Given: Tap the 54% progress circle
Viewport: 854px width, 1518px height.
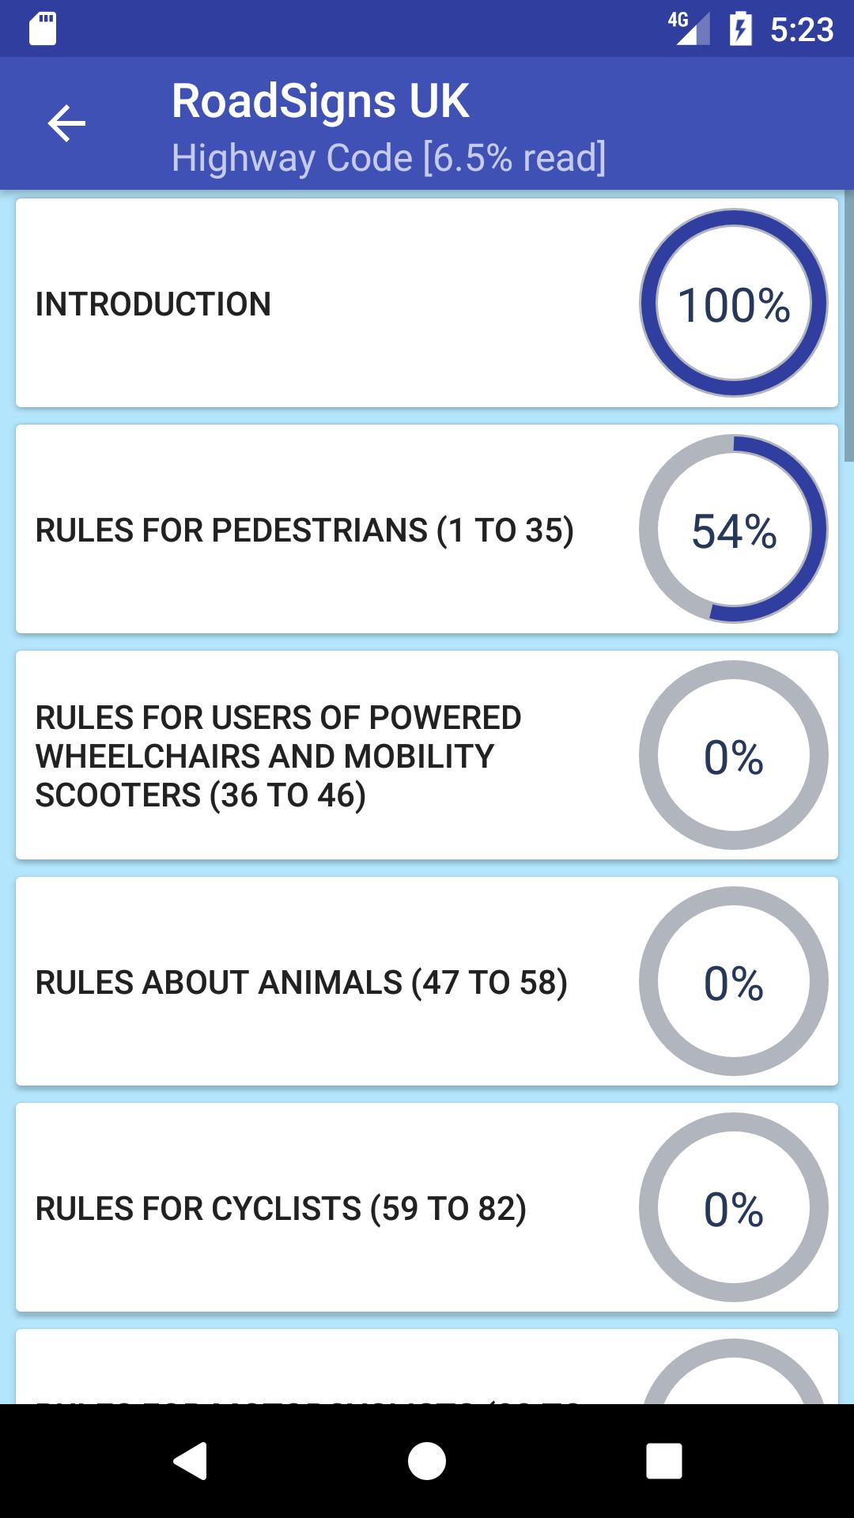Looking at the screenshot, I should [x=734, y=529].
